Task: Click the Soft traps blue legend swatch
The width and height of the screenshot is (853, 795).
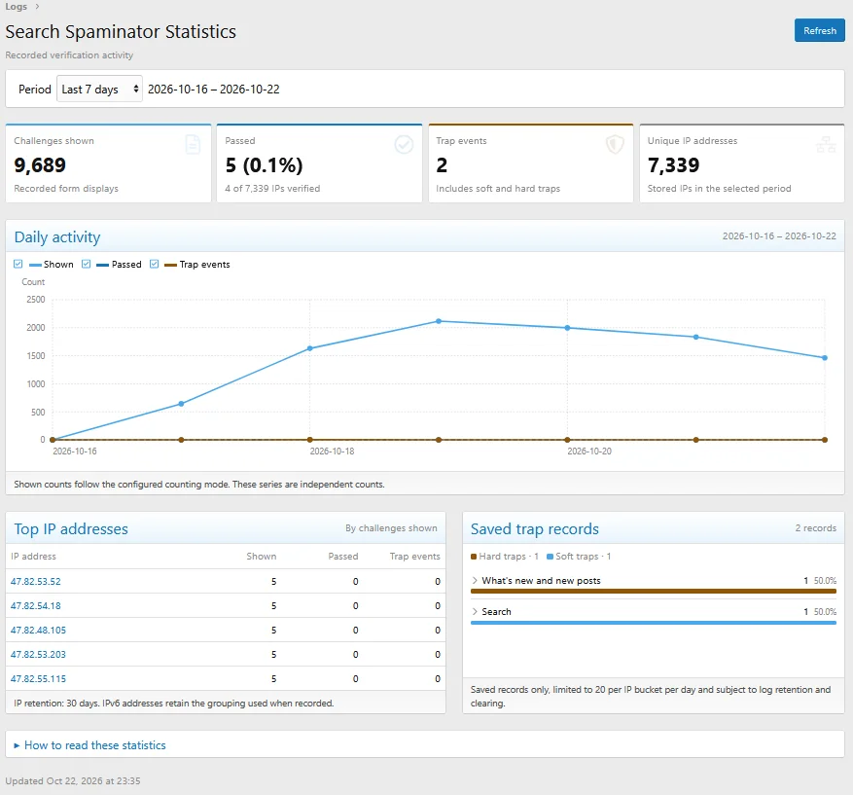Action: click(x=550, y=557)
